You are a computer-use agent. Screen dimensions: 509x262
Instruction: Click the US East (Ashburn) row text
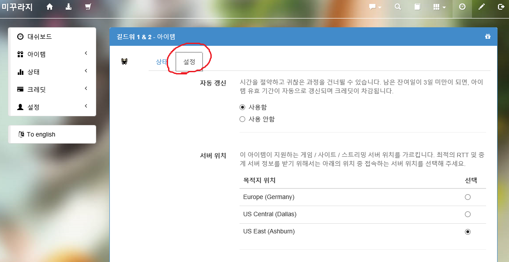click(269, 232)
